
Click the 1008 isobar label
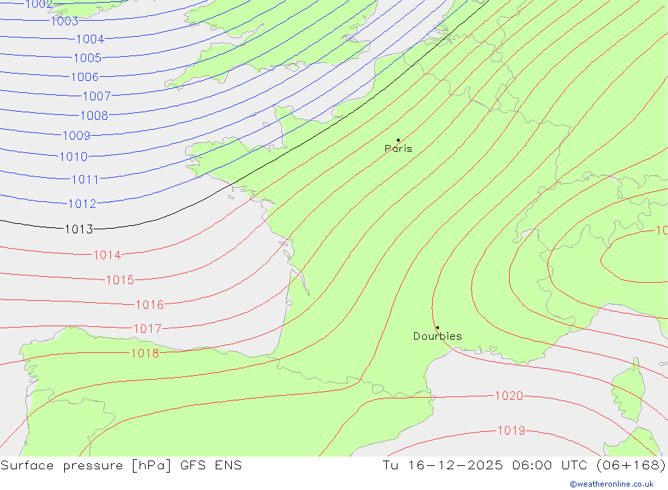coord(94,116)
